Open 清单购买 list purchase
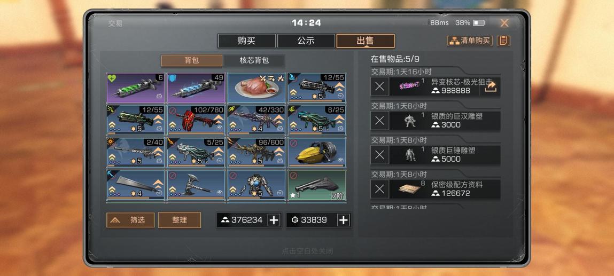This screenshot has width=614, height=276. point(470,41)
